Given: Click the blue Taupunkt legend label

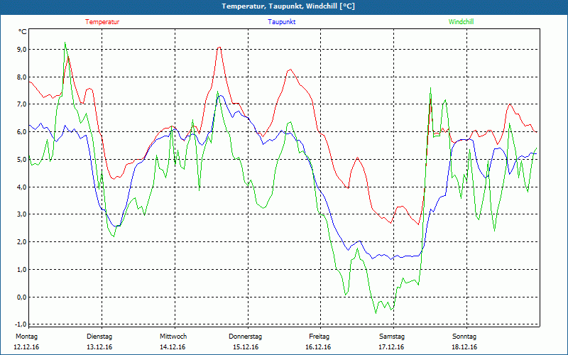Looking at the screenshot, I should [x=281, y=22].
